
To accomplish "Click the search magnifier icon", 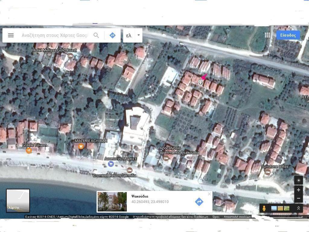I will coord(96,35).
